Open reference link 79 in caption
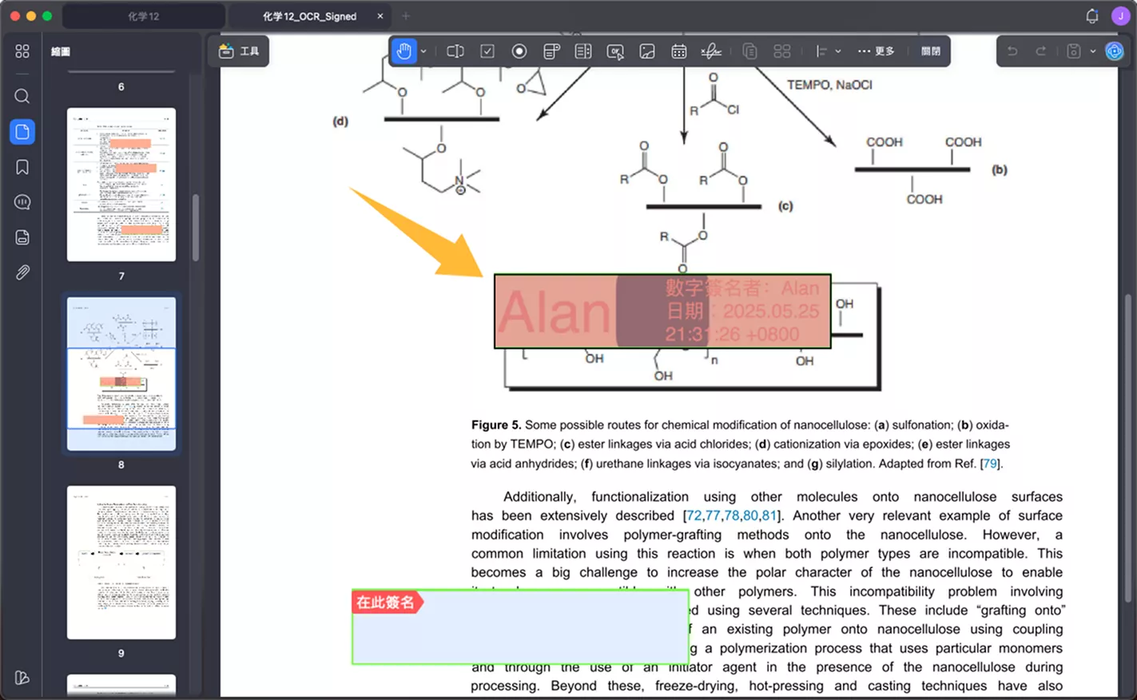Viewport: 1137px width, 700px height. (990, 463)
